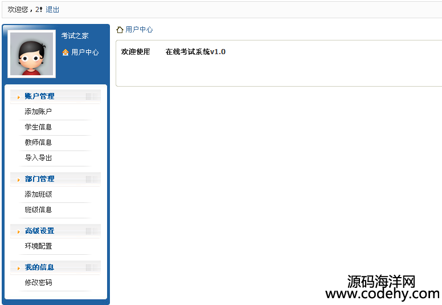Open 修改密码 menu item
This screenshot has width=442, height=305.
(38, 283)
